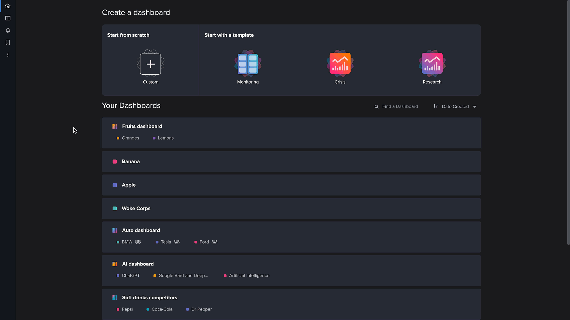
Task: Click the AI dashboard multi-color icon
Action: 115,264
